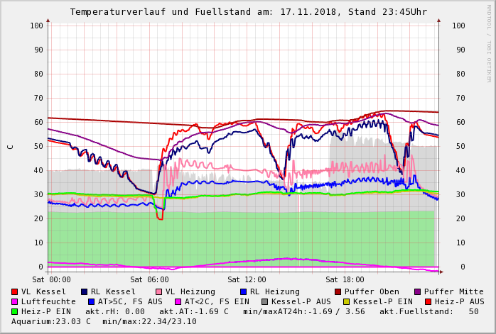Click the vertical RRDTOOL watermark text
The height and width of the screenshot is (334, 496).
point(489,43)
